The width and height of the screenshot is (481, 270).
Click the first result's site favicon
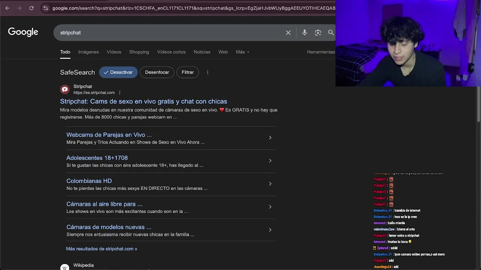65,89
